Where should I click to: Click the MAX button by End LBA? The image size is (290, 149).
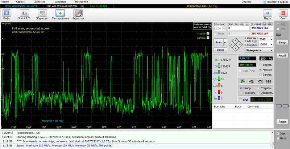270,24
